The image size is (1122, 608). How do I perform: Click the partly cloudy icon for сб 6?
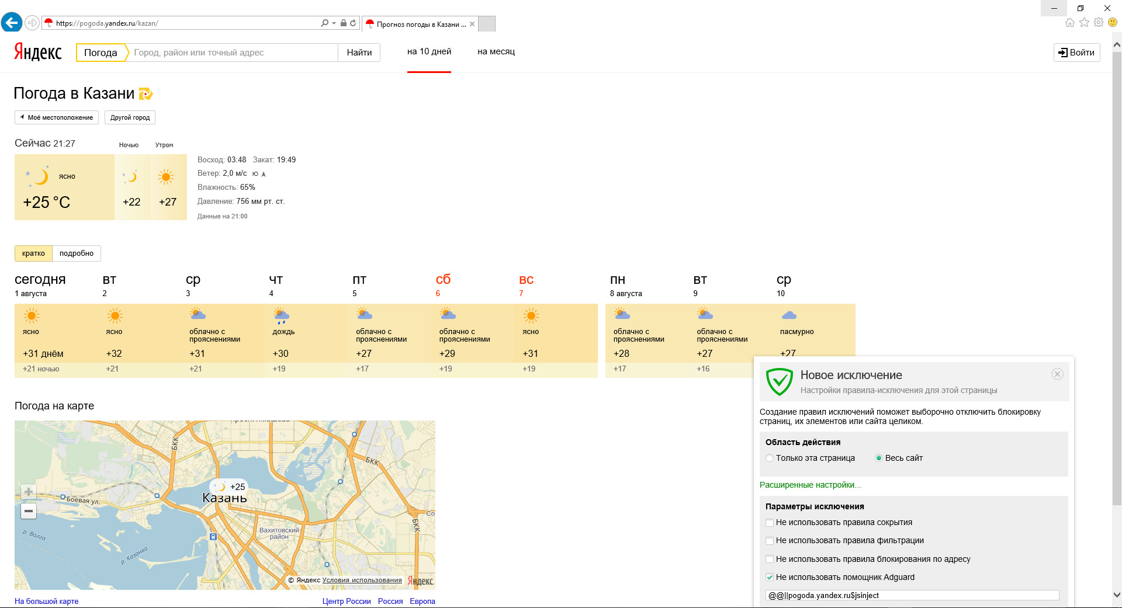pyautogui.click(x=448, y=314)
